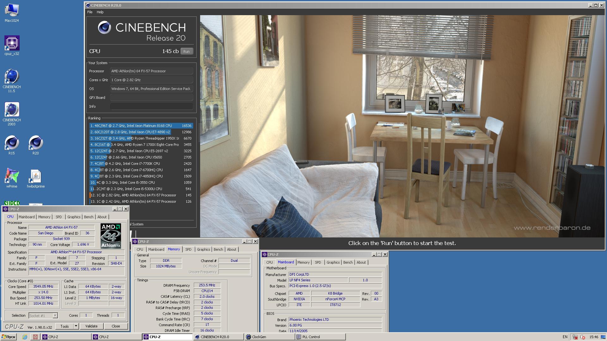Open the Socket #1 selection dropdown

pyautogui.click(x=43, y=315)
